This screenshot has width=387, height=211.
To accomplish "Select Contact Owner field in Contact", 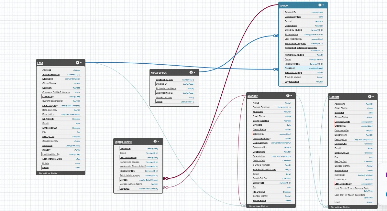I will [x=353, y=121].
